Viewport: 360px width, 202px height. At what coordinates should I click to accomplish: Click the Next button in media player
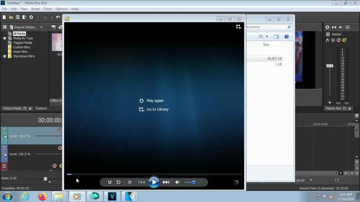pos(166,182)
